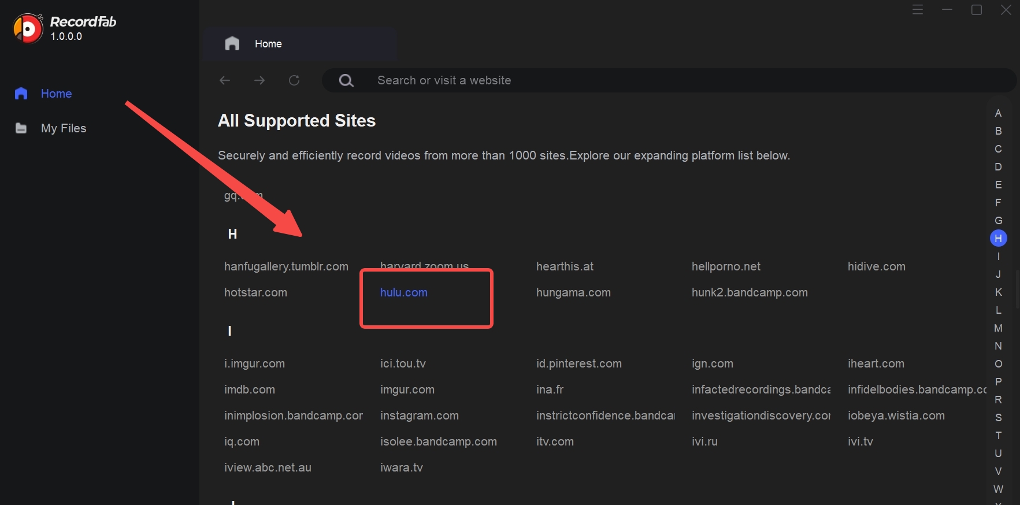Jump to letter T in the index
The image size is (1020, 505).
click(x=998, y=436)
